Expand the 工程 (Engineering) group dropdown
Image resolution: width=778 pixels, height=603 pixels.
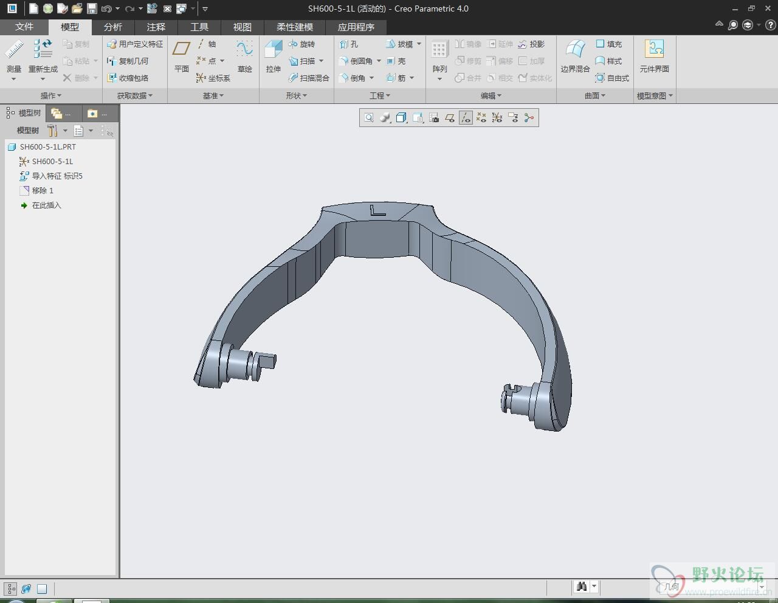380,95
